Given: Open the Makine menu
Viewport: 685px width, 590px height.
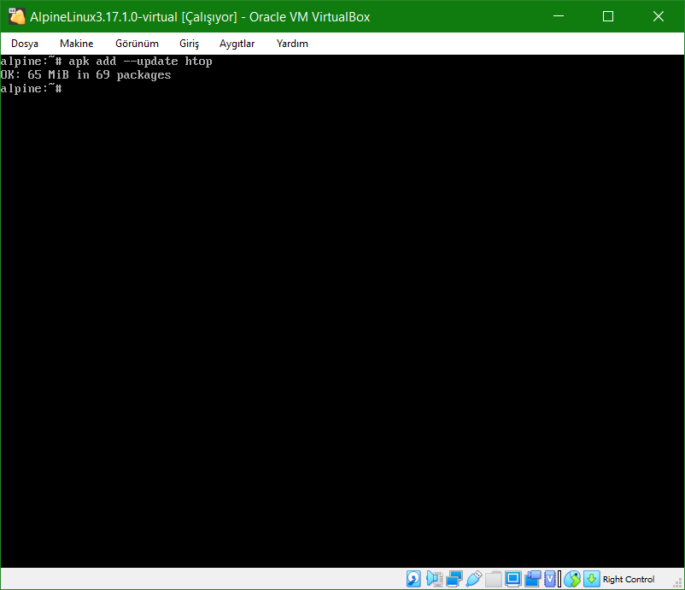Looking at the screenshot, I should click(x=77, y=44).
